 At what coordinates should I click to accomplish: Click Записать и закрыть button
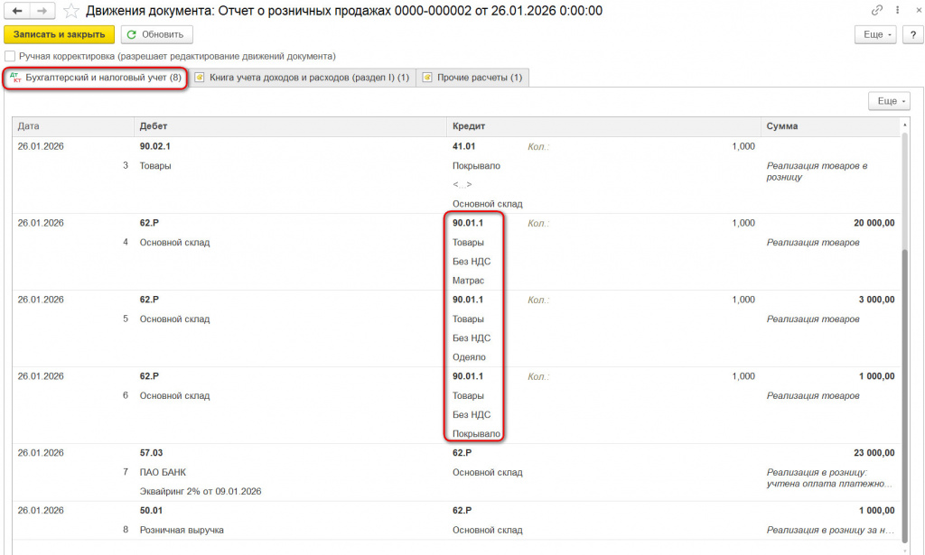tap(59, 35)
